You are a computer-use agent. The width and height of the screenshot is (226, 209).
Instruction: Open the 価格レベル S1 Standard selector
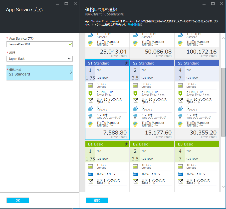(39, 73)
